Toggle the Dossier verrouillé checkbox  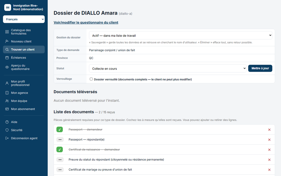point(91,79)
